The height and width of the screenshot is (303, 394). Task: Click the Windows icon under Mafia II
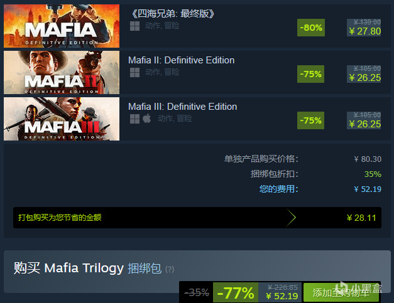point(134,73)
